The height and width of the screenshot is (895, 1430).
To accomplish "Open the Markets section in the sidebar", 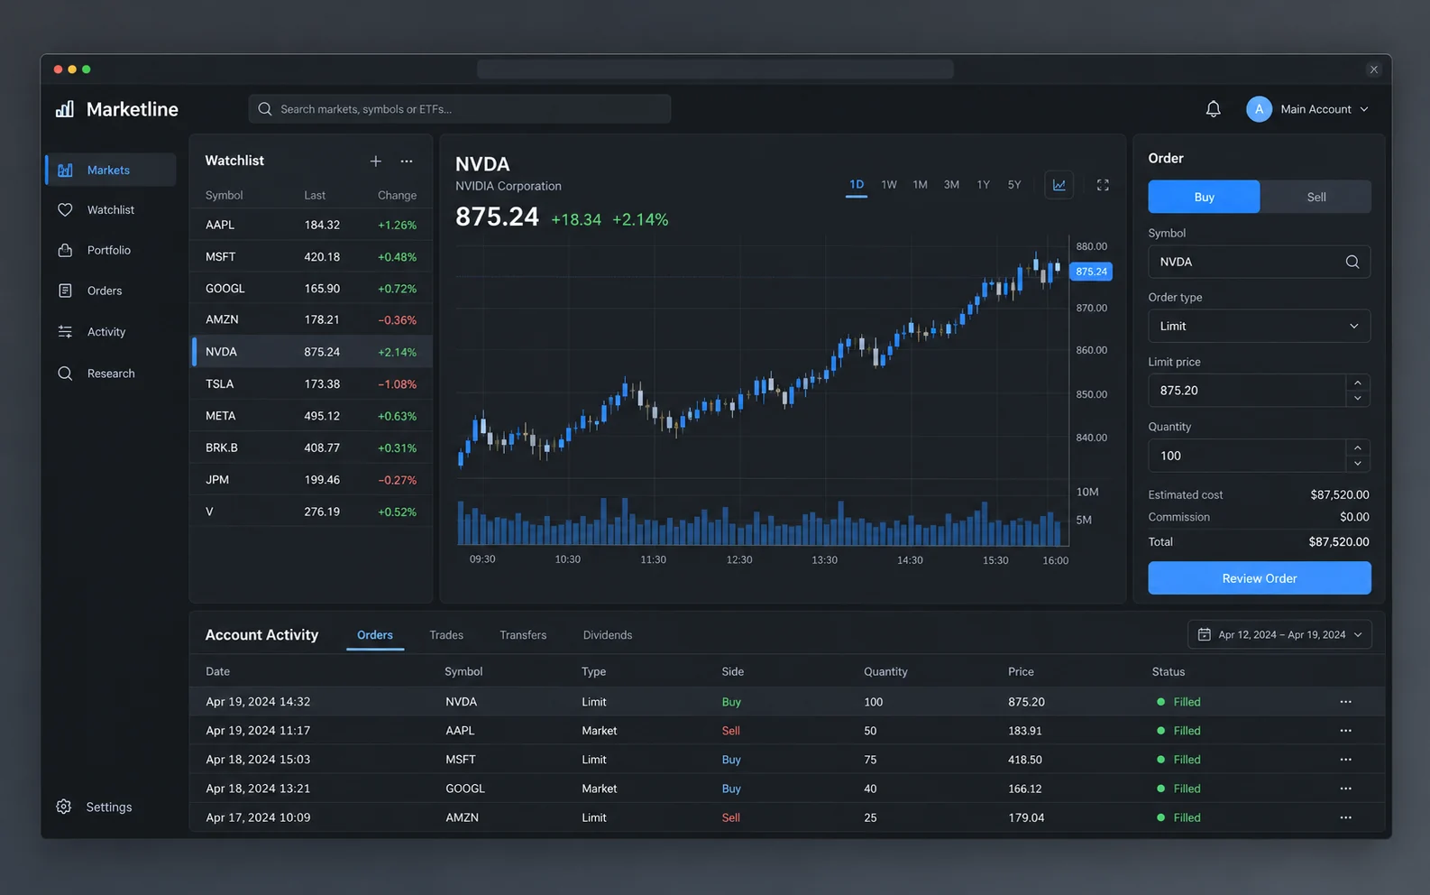I will click(111, 170).
